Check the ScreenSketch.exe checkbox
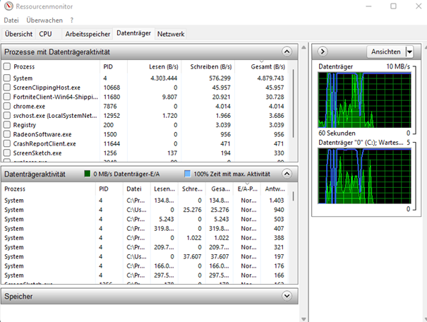This screenshot has height=322, width=427. click(7, 153)
